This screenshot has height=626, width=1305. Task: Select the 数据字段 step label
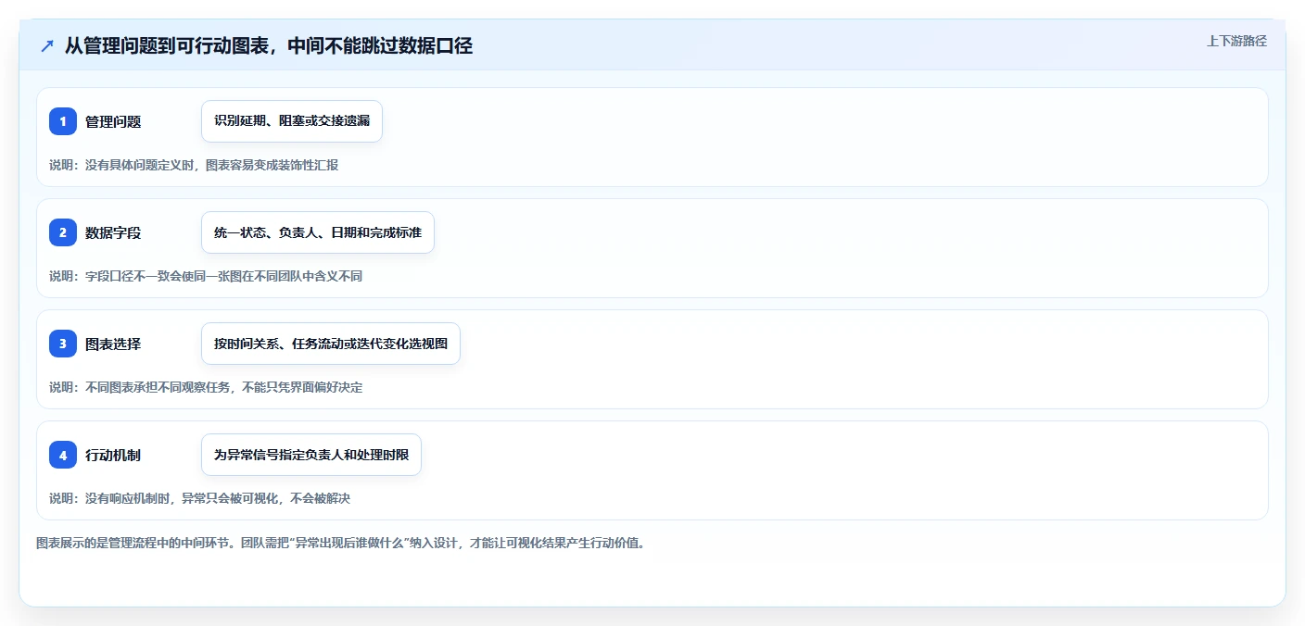113,232
